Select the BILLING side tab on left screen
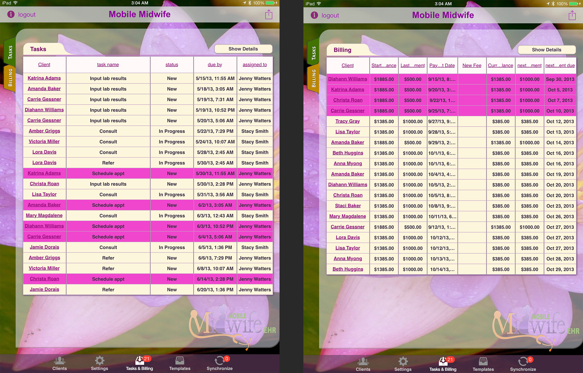583x373 pixels. (x=10, y=78)
